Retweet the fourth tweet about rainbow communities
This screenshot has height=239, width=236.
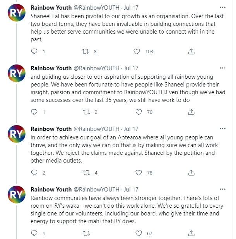[87, 233]
